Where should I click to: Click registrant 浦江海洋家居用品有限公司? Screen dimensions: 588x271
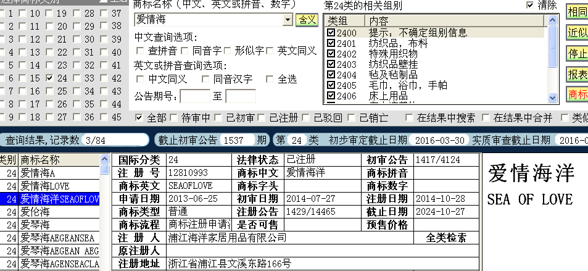tap(227, 238)
